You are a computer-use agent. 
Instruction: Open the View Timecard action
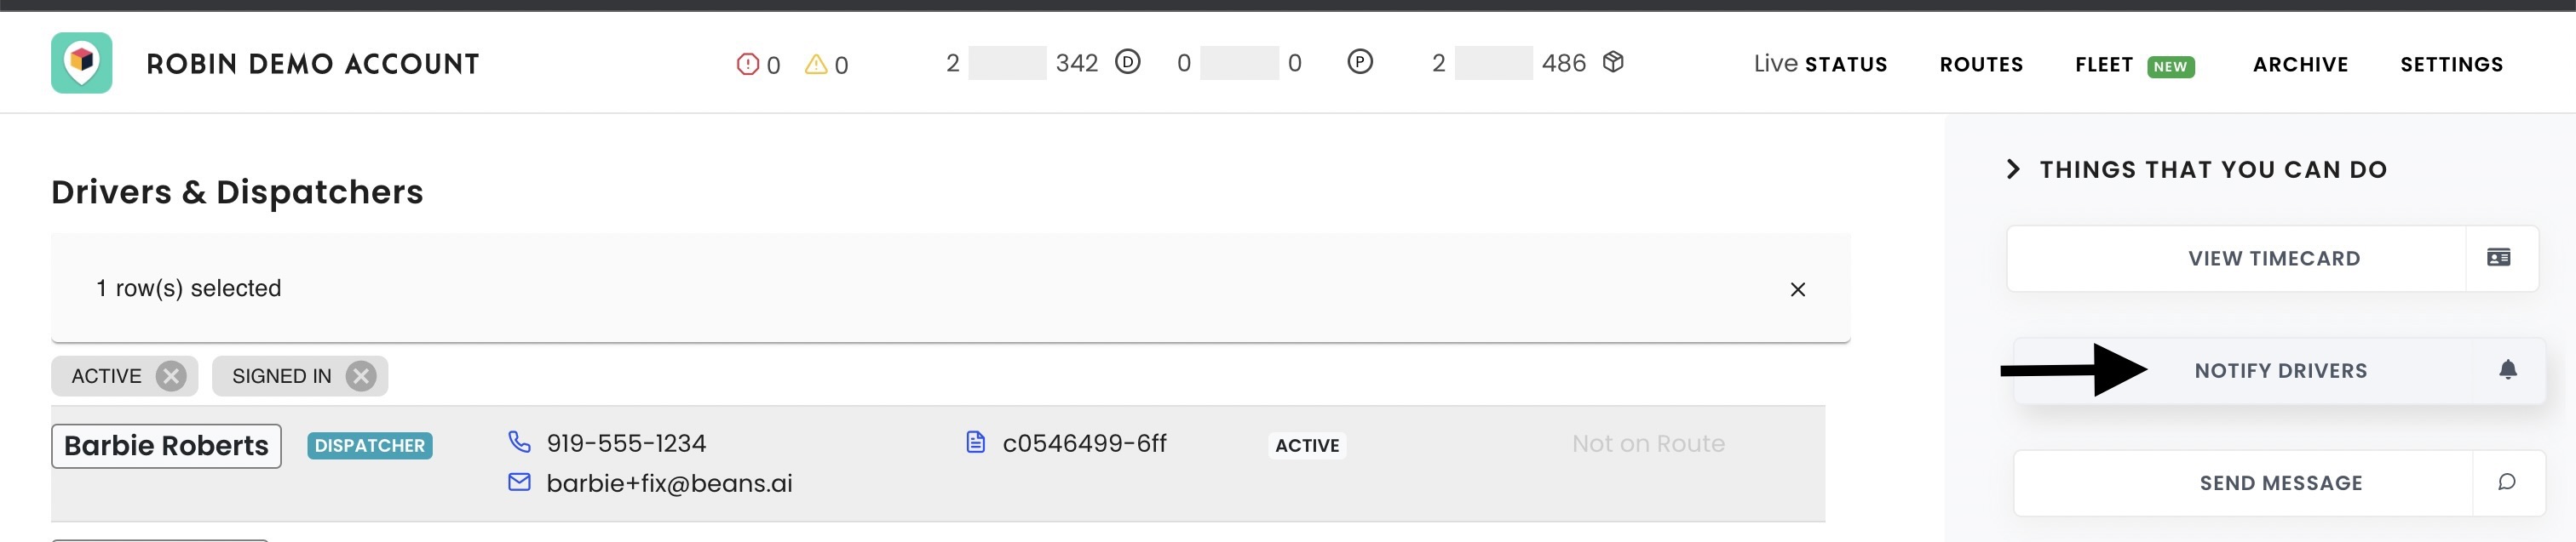(x=2273, y=259)
